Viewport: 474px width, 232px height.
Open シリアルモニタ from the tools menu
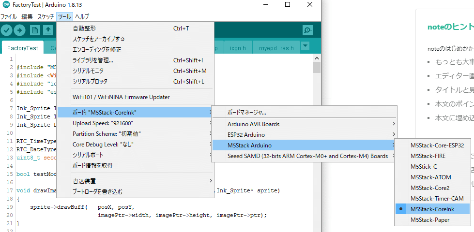136,71
